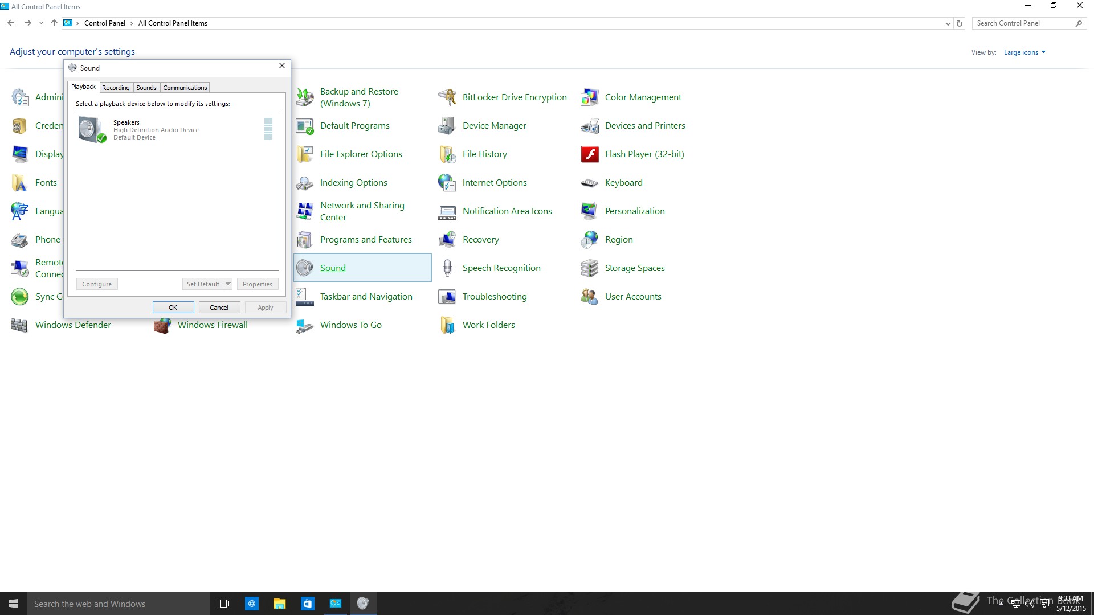Expand the Set Default dropdown arrow
The width and height of the screenshot is (1094, 615).
point(228,284)
